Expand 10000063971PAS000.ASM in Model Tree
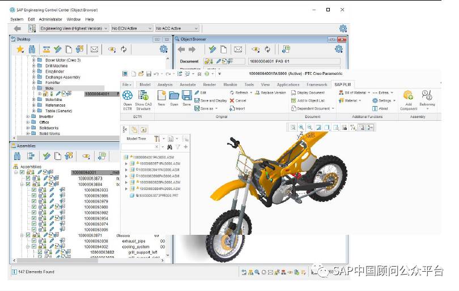 coord(126,163)
